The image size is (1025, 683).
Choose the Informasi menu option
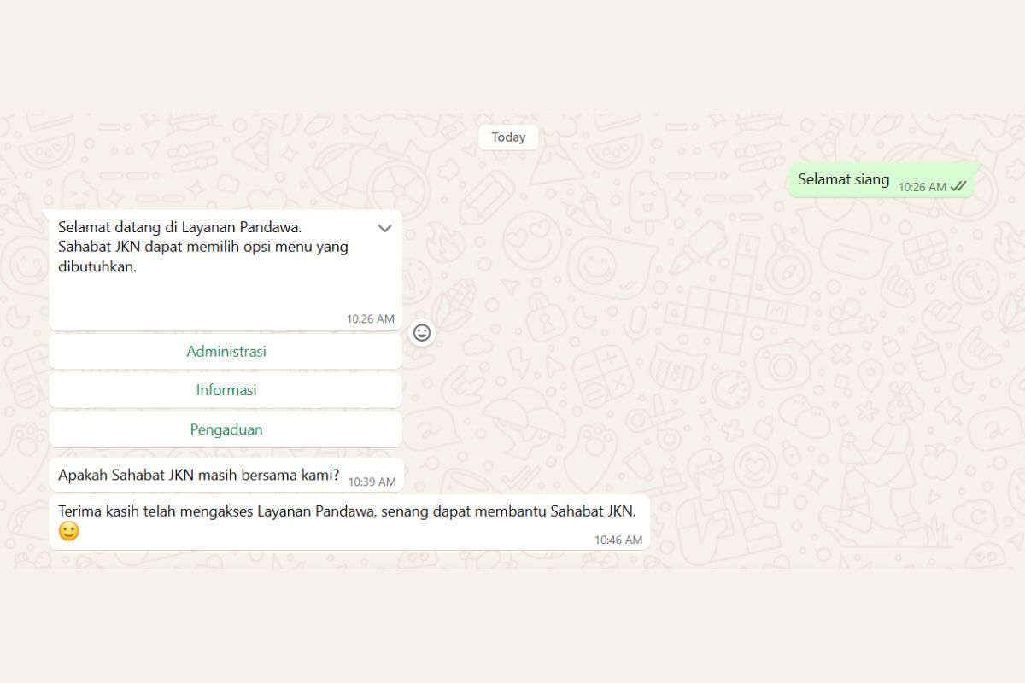[x=225, y=390]
